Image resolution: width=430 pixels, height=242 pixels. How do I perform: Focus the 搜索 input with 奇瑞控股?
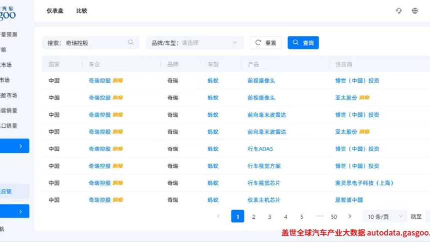90,43
